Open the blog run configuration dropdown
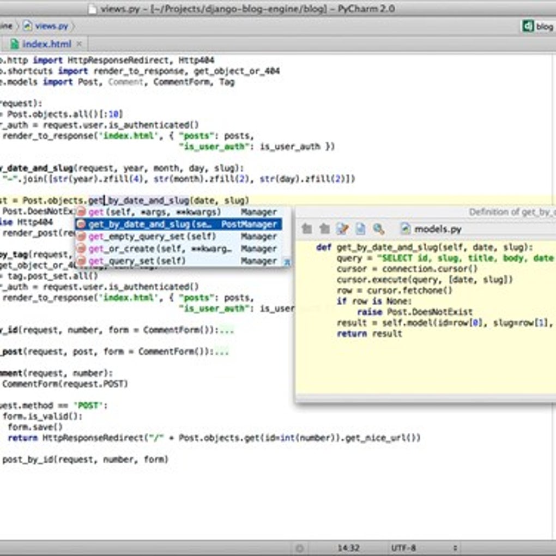This screenshot has height=556, width=556. [x=537, y=26]
